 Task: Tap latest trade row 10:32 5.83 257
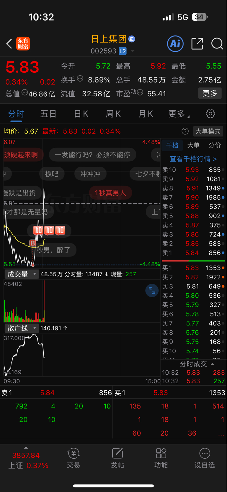[x=193, y=381]
